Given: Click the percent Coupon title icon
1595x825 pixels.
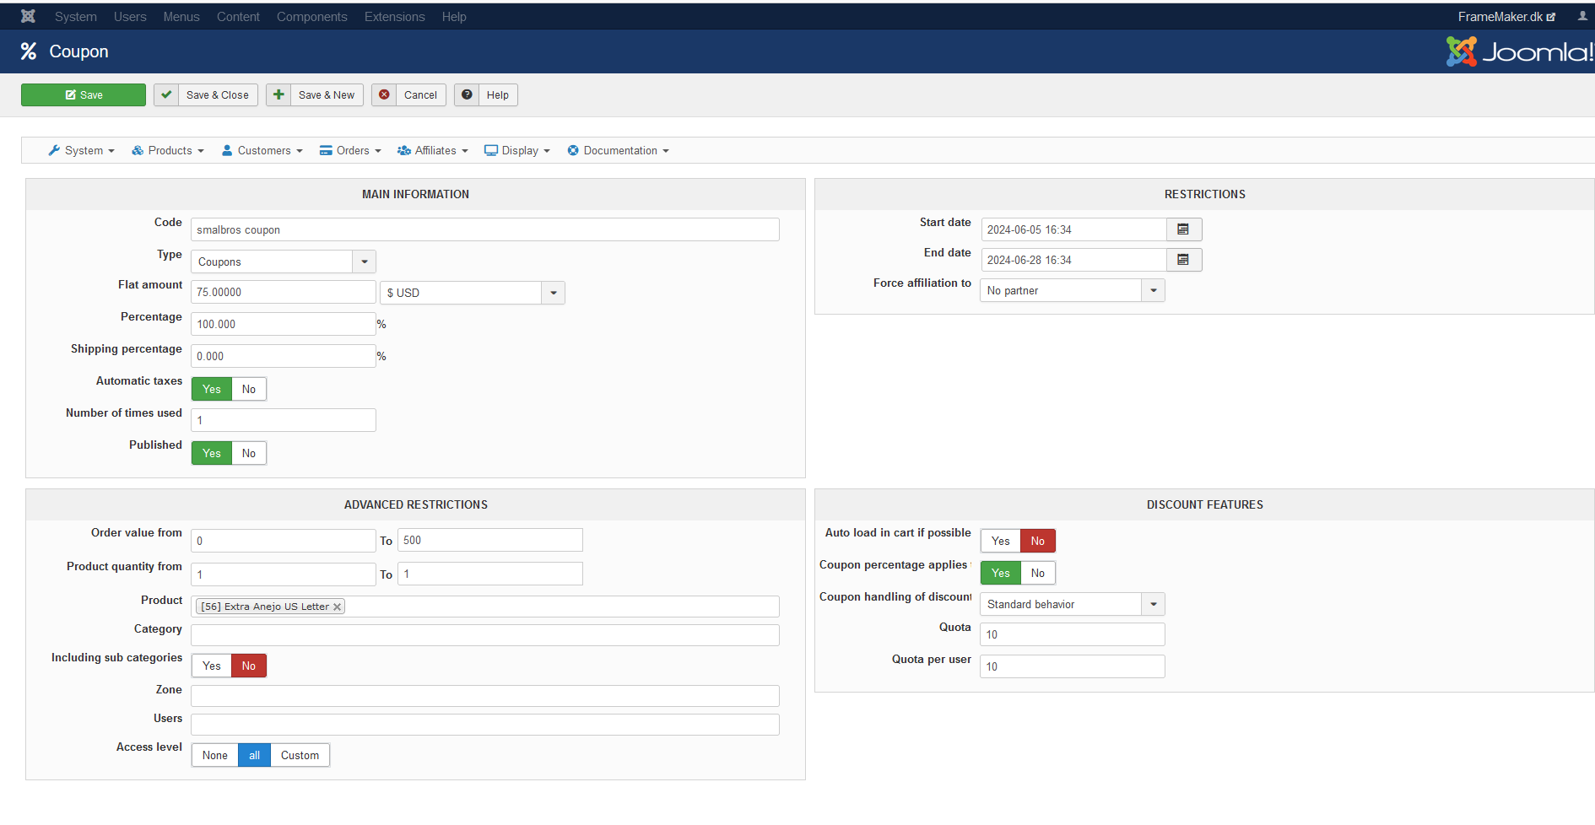Looking at the screenshot, I should coord(29,51).
